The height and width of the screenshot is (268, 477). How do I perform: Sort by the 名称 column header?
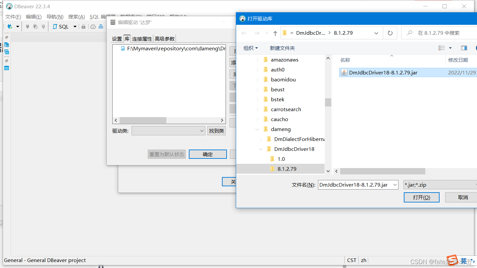[345, 60]
